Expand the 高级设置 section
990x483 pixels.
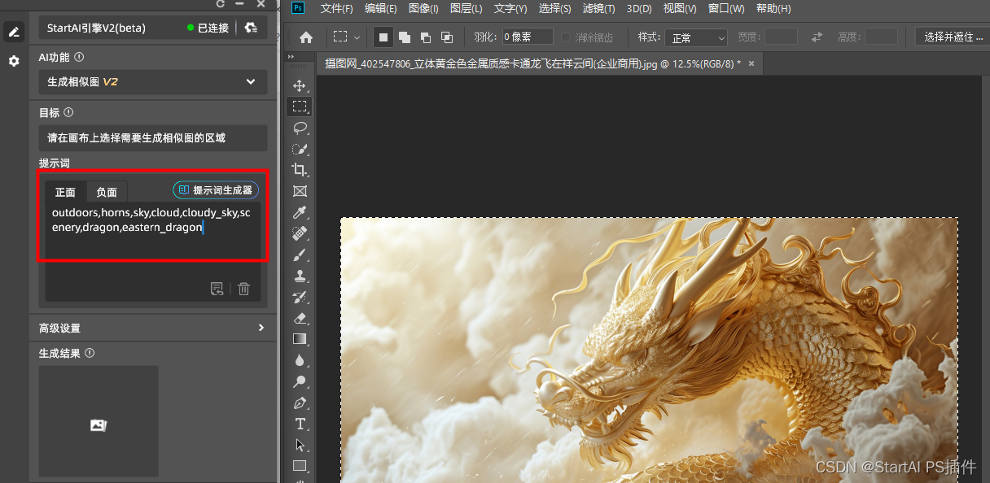[x=153, y=328]
